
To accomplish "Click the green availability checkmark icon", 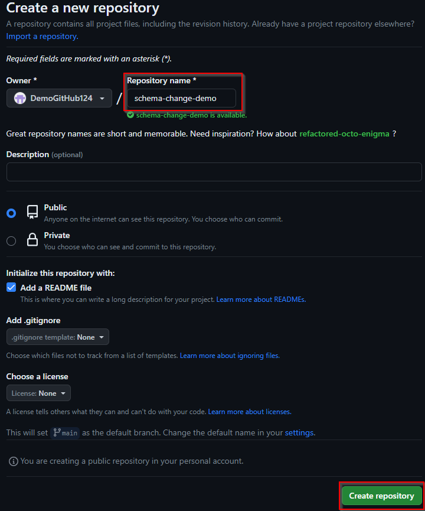I will pyautogui.click(x=130, y=115).
